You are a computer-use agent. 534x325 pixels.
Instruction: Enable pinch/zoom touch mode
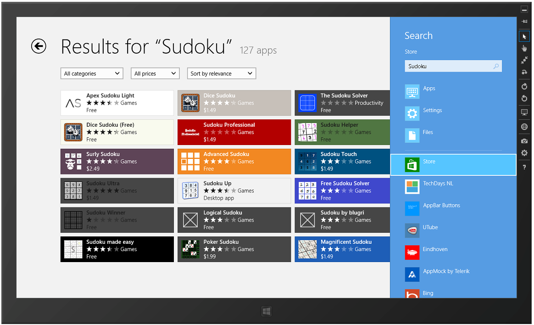point(524,60)
